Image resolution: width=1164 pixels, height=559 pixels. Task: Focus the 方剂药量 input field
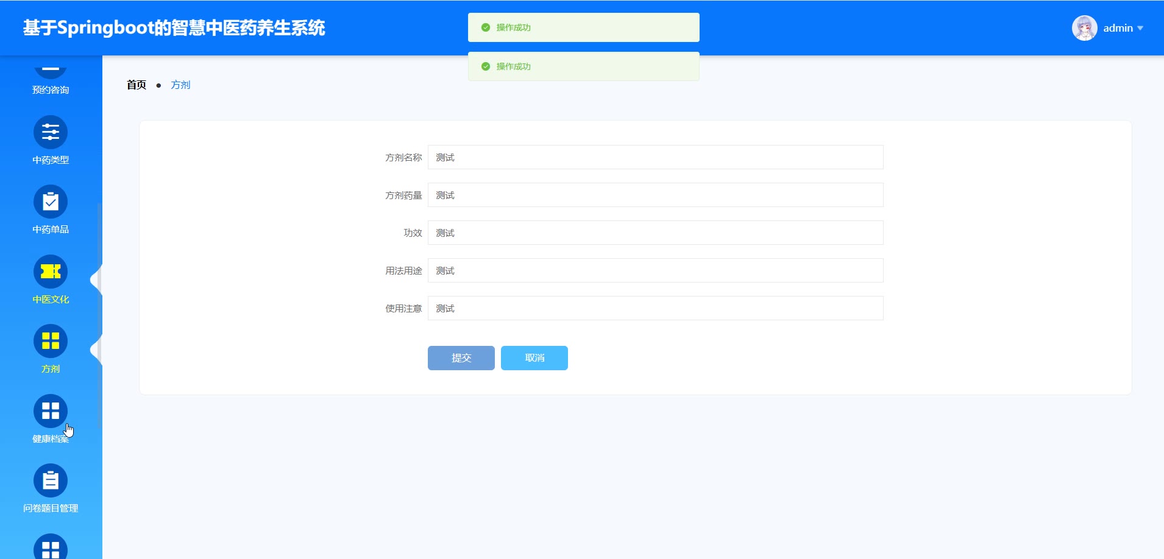click(x=656, y=195)
